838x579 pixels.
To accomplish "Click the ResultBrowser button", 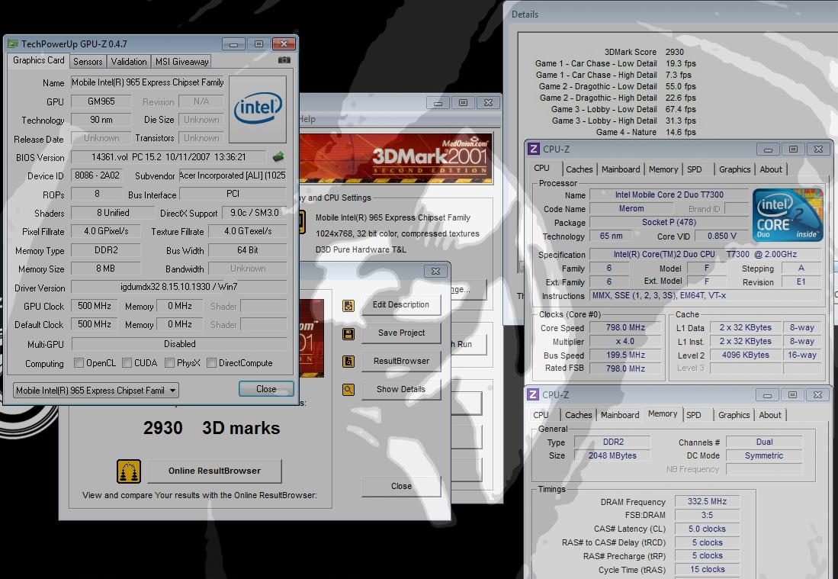I will [401, 361].
